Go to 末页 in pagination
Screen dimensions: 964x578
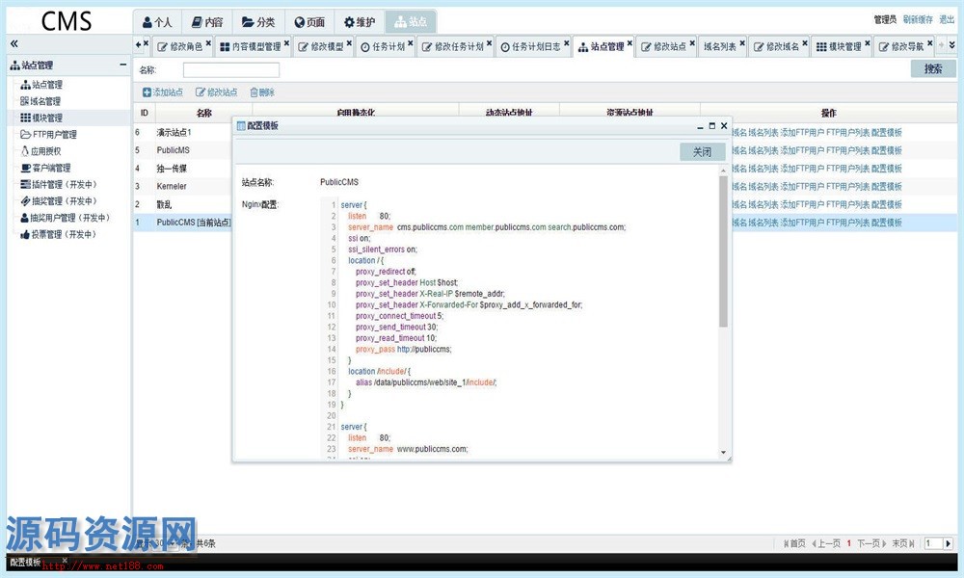(903, 543)
